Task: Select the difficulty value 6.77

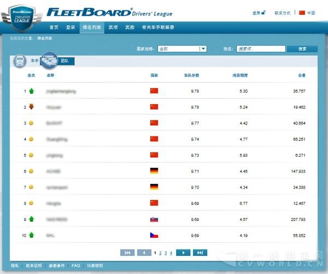Action: (x=243, y=203)
